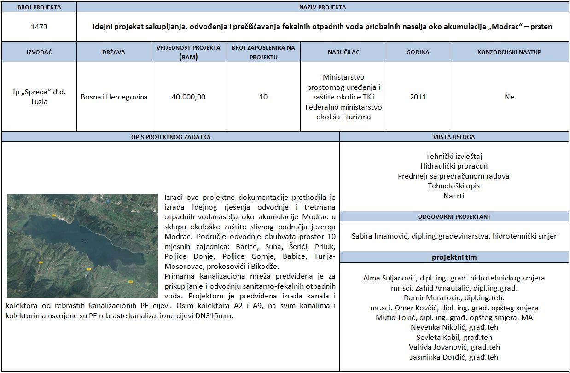Image resolution: width=570 pixels, height=373 pixels.
Task: Select the IZVOĐAČ column header
Action: (39, 52)
